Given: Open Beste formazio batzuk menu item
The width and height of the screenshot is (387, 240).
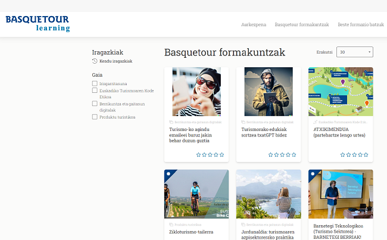Looking at the screenshot, I should pos(360,24).
